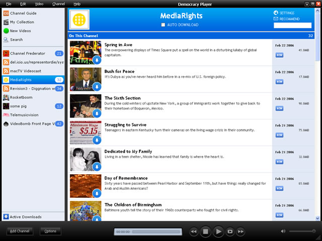Download Bush for Peace video

97,87
